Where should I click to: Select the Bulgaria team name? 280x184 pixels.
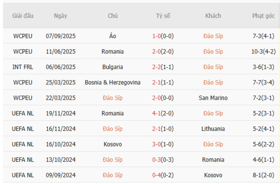113,67
